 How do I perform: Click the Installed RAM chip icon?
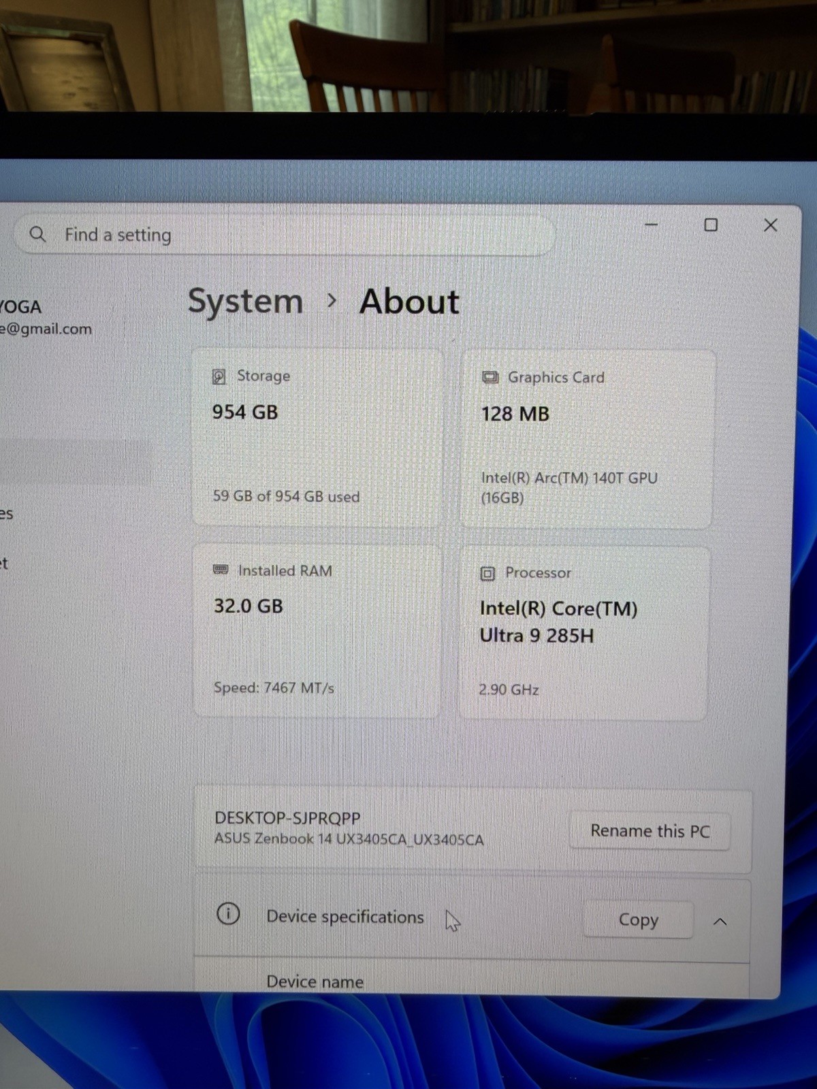[221, 570]
